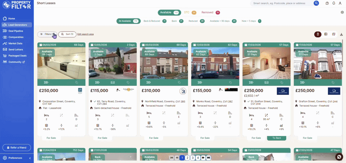
Task: Click the blue search magnifier button
Action: tap(316, 3)
